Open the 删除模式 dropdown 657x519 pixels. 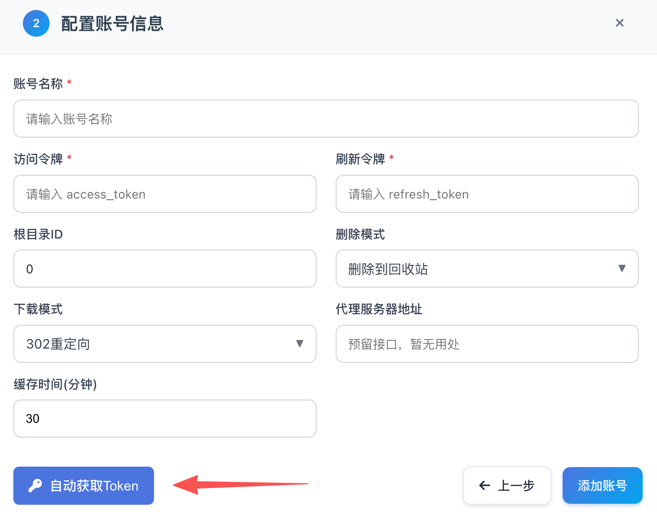487,269
